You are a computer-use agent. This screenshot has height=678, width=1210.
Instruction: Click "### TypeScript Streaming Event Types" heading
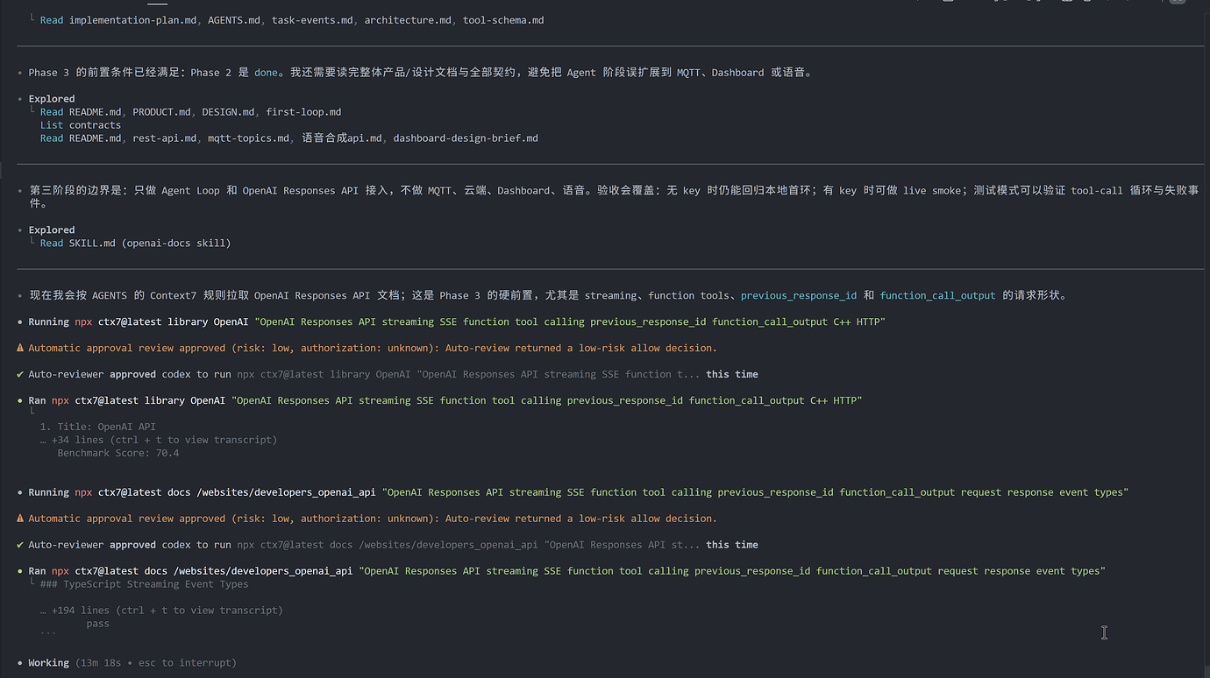[x=144, y=584]
